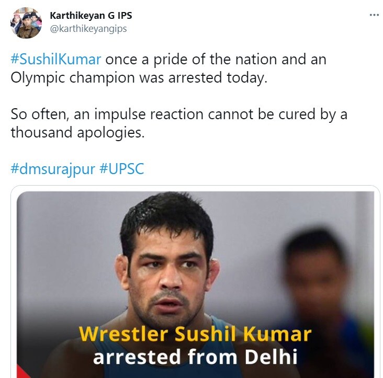Open the #SushilKumar hashtag
The height and width of the screenshot is (378, 383).
point(55,59)
